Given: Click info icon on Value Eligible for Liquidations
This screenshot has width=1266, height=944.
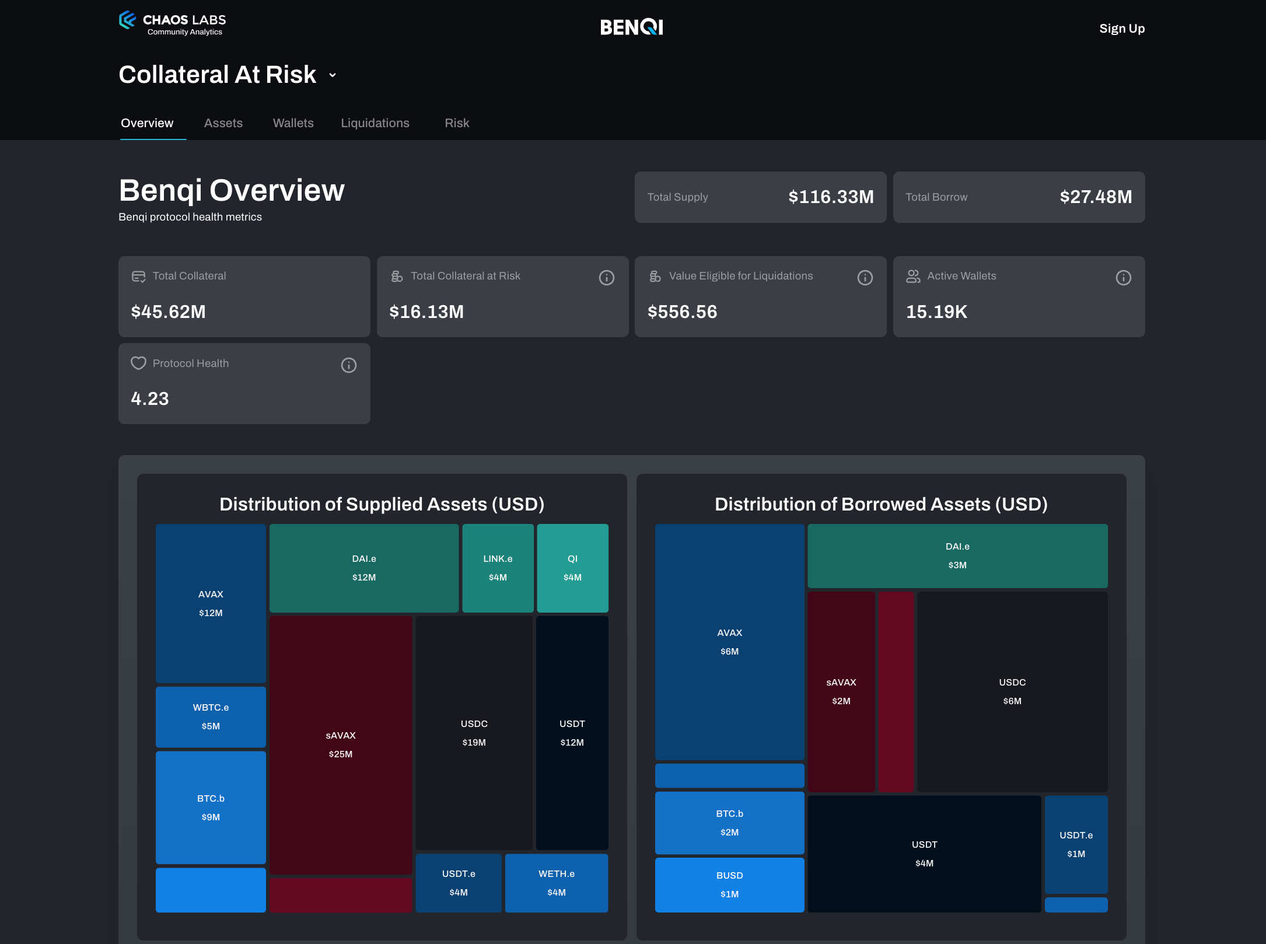Looking at the screenshot, I should coord(865,278).
